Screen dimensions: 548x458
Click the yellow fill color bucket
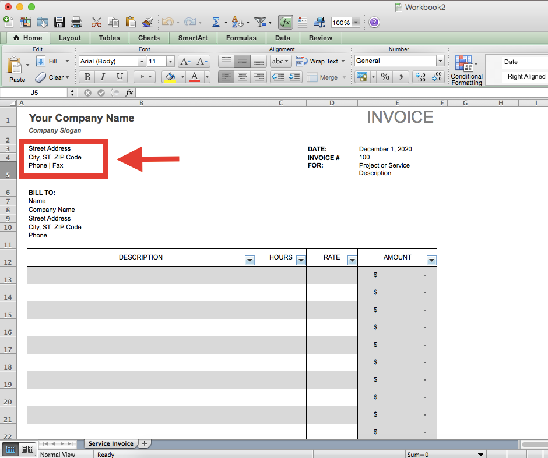pos(170,77)
